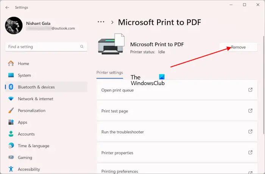265x174 pixels.
Task: Go back using the Settings back arrow
Action: 7,8
